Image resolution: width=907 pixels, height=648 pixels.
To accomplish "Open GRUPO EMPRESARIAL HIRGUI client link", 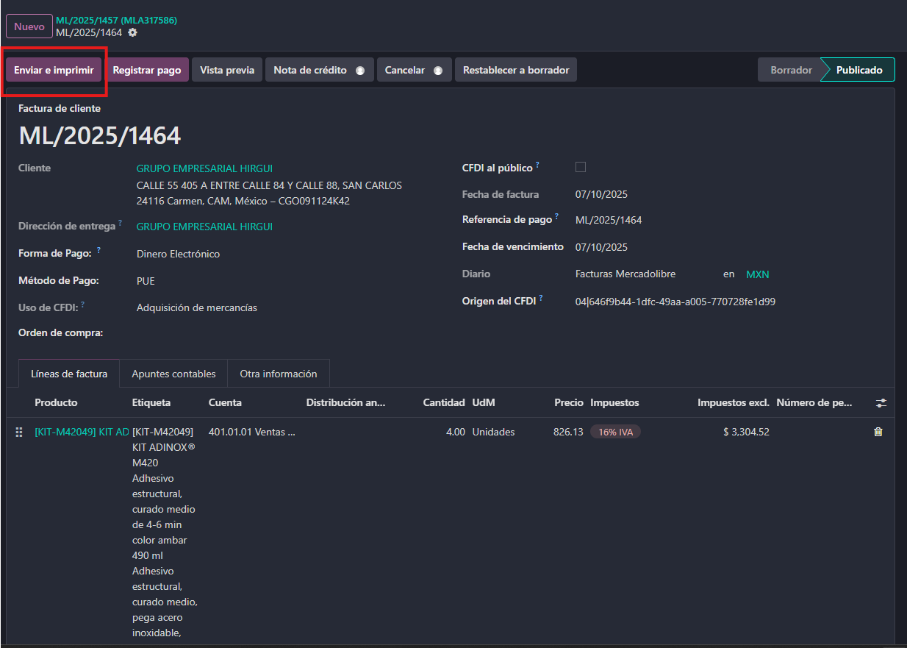I will (x=204, y=168).
